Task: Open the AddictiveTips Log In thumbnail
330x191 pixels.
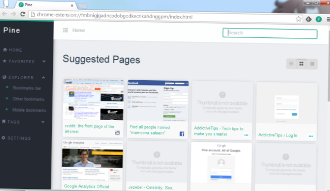Action: tap(287, 104)
